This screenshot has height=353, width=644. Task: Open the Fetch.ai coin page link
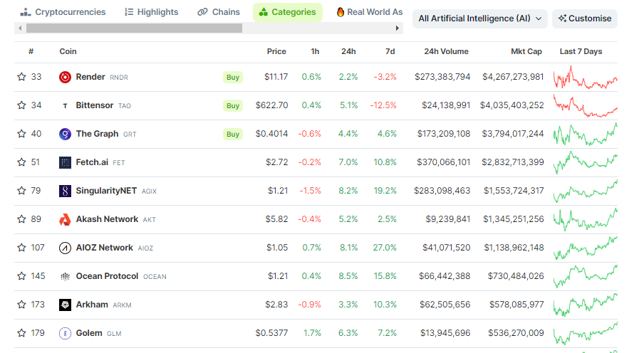(x=92, y=162)
